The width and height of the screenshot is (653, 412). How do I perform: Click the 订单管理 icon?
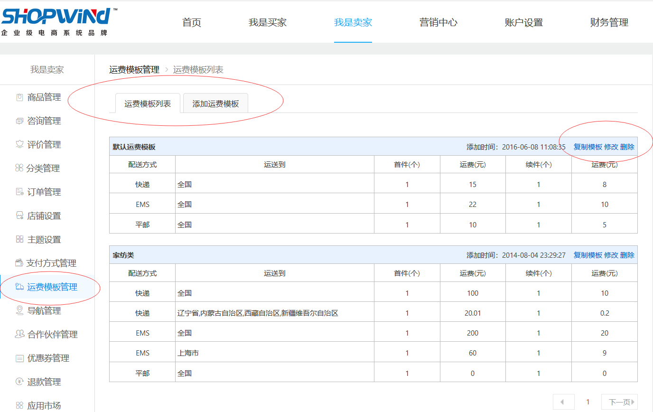19,192
